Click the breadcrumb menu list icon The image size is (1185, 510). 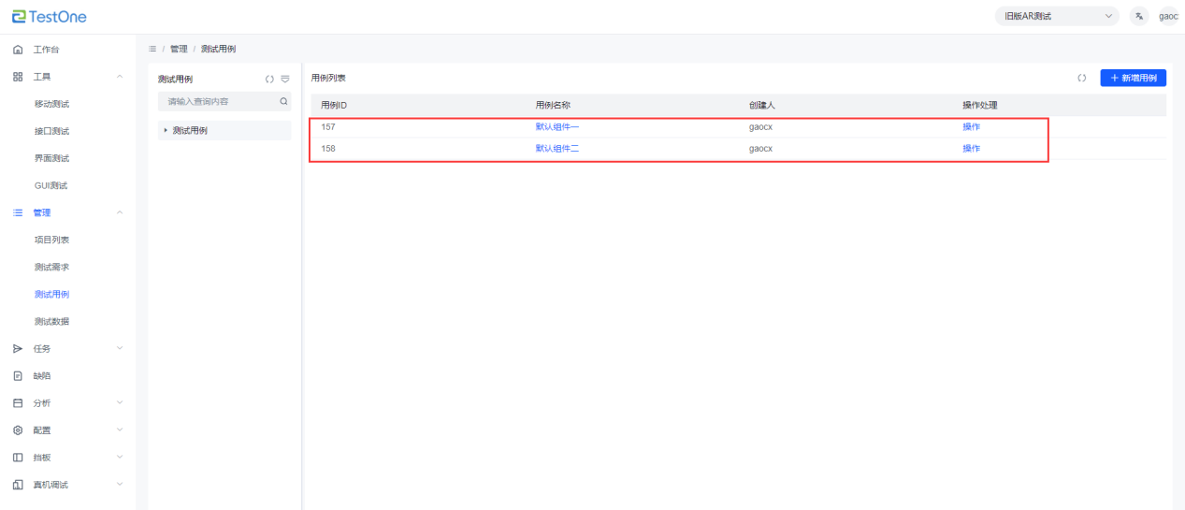(152, 49)
